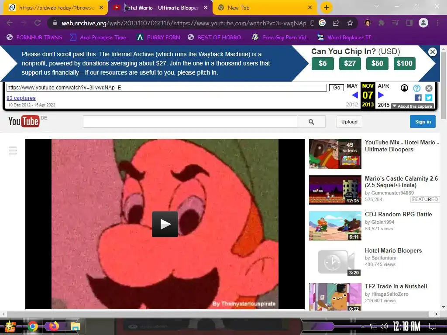Open Wayback user account icon
This screenshot has width=447, height=335.
[404, 88]
